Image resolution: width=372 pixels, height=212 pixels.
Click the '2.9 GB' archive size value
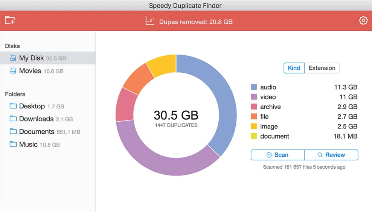coord(347,107)
